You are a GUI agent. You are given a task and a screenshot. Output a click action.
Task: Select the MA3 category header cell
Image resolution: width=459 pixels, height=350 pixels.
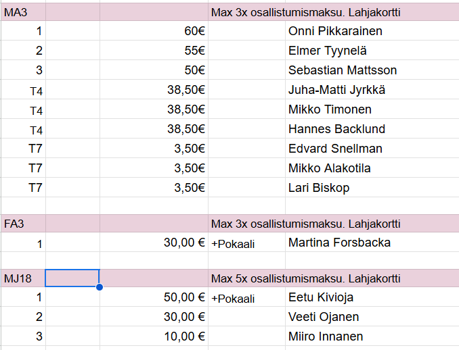(23, 11)
